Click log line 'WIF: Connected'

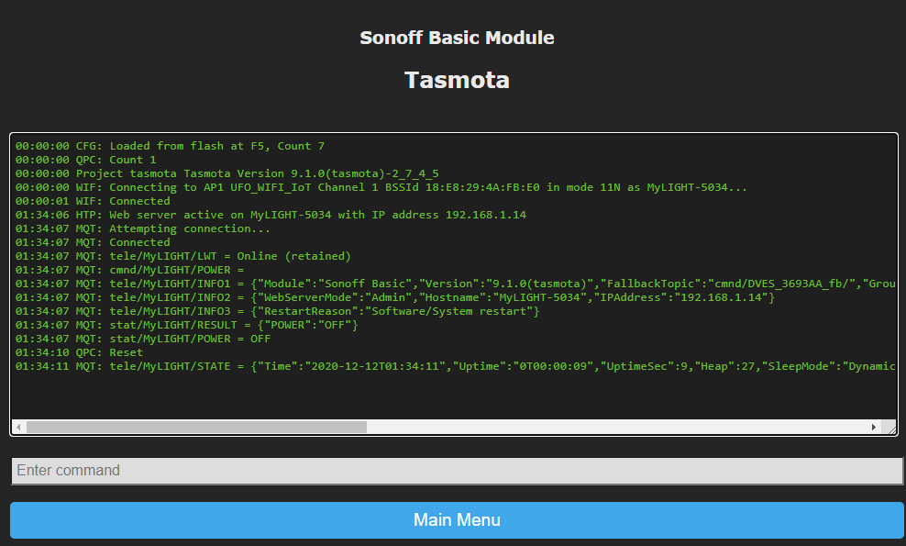[93, 201]
